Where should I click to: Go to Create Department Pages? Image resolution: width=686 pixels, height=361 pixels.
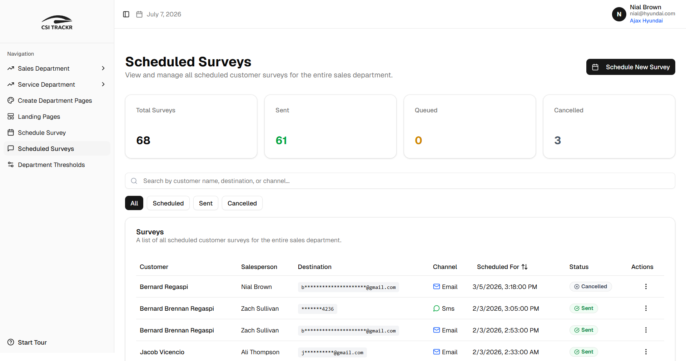point(57,100)
